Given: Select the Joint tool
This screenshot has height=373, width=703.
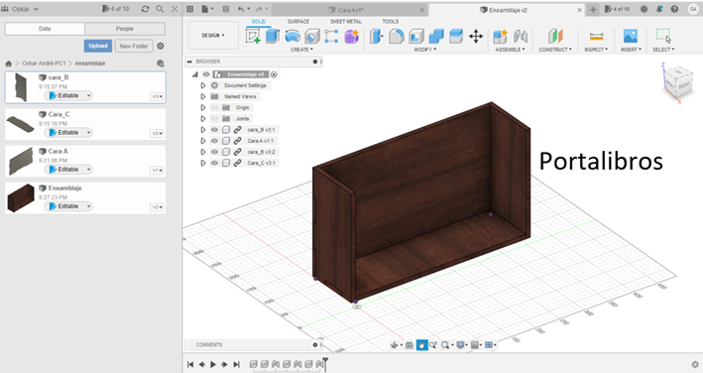Looking at the screenshot, I should point(521,37).
